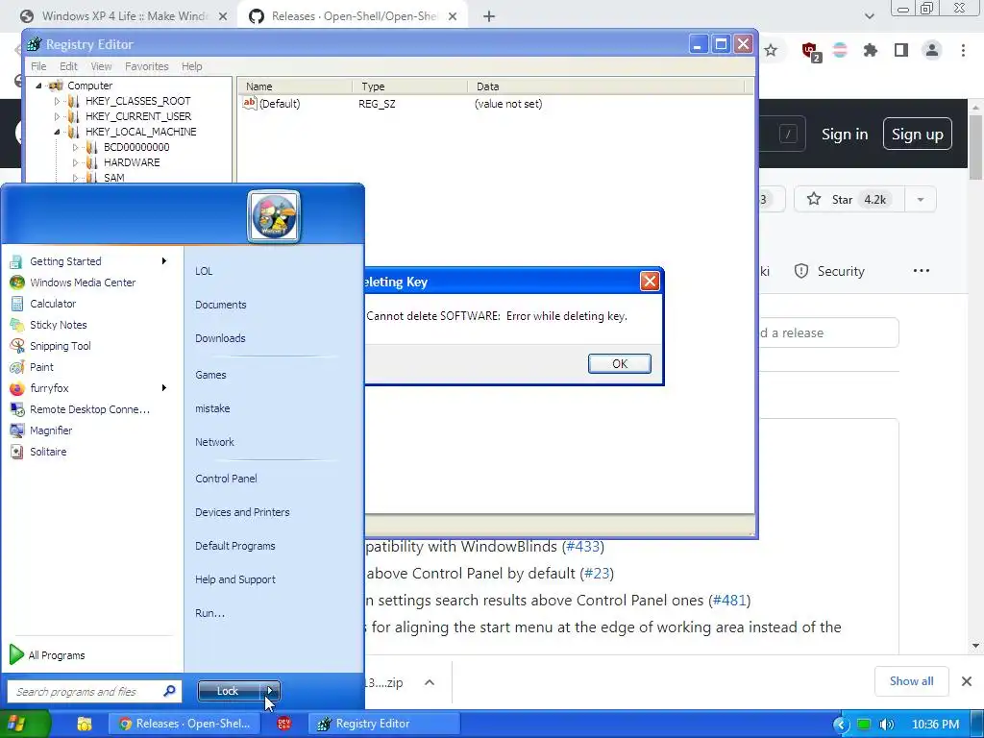Collapse the Computer root node
The width and height of the screenshot is (984, 738).
click(x=38, y=86)
